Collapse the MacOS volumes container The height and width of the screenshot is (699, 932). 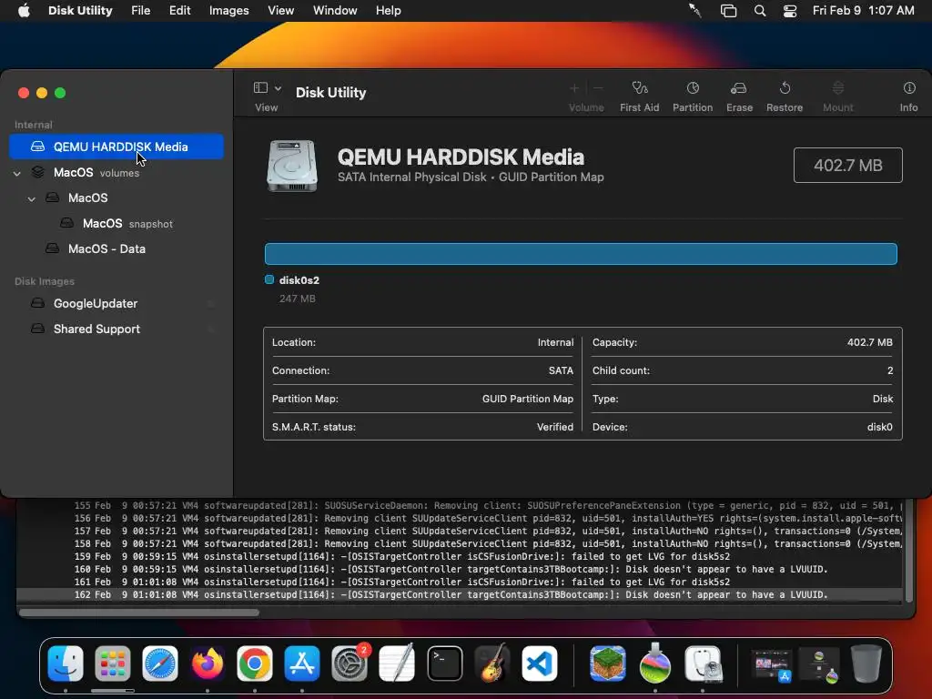17,174
